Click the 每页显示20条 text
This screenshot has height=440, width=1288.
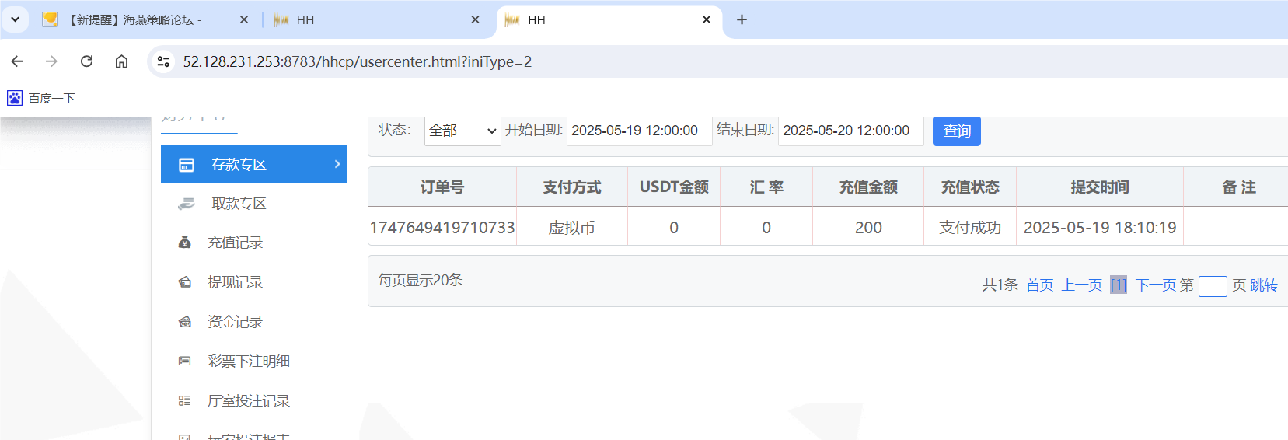point(421,280)
